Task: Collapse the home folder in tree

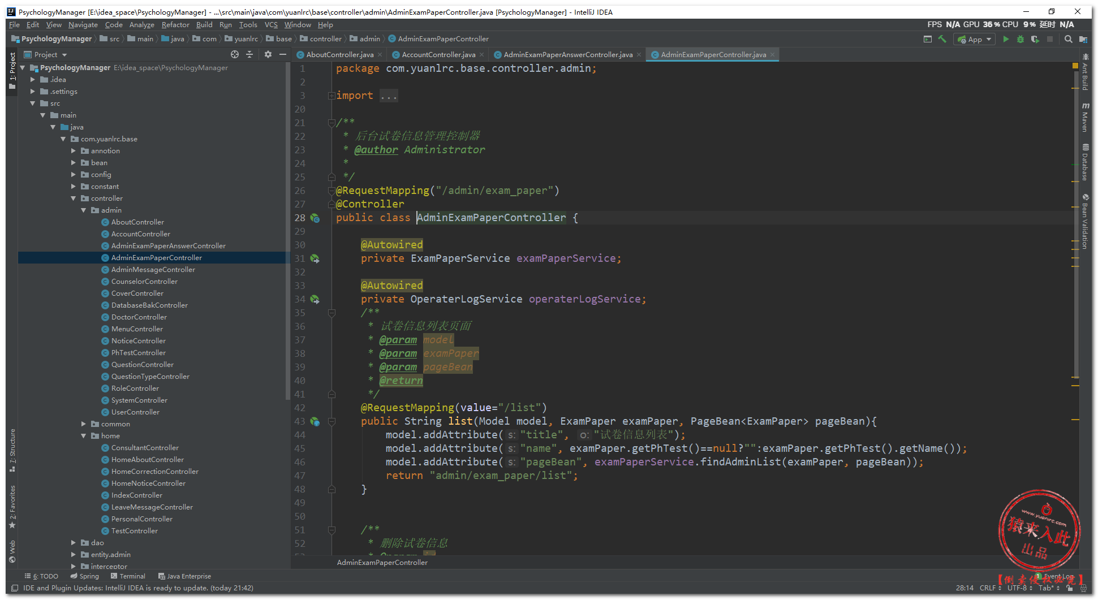Action: pos(84,436)
